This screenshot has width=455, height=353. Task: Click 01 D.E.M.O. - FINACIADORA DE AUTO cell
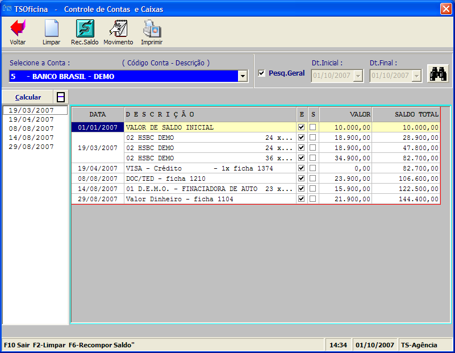pyautogui.click(x=210, y=189)
